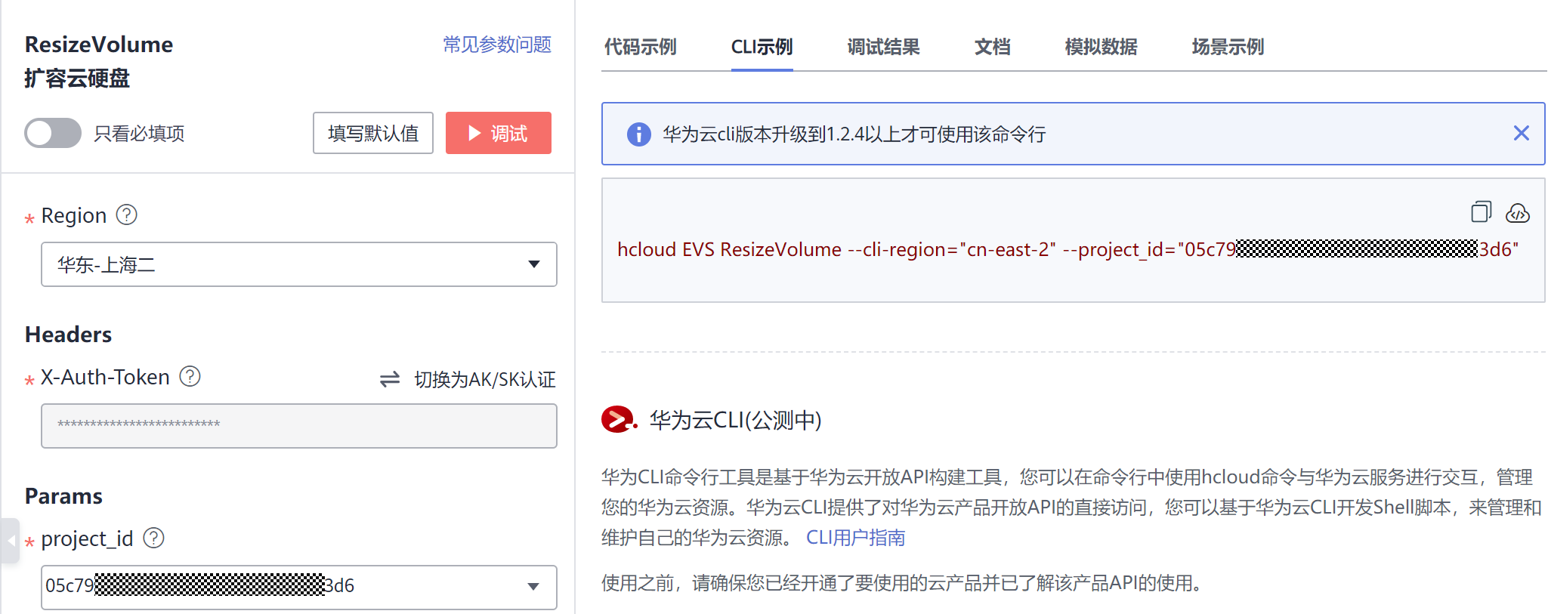Viewport: 1548px width, 614px height.
Task: Click the notice text about cli version 1.2.4
Action: [x=854, y=134]
